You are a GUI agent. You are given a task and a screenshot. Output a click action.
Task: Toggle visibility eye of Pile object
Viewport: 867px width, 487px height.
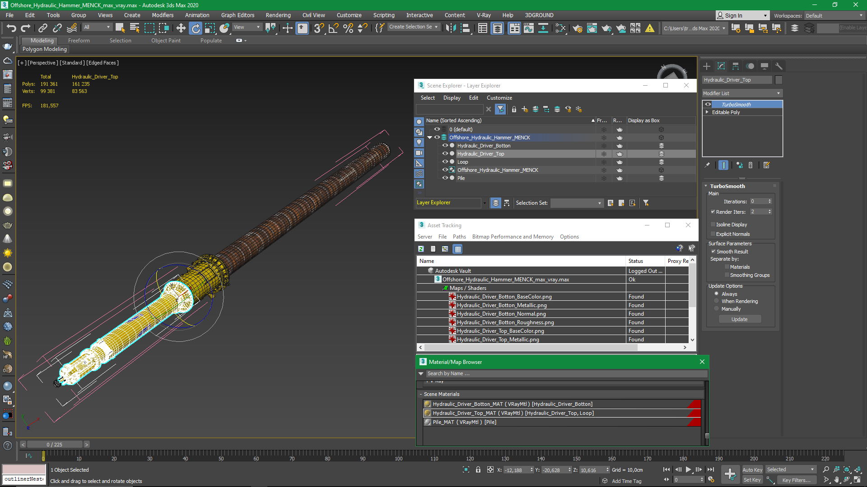(x=445, y=178)
